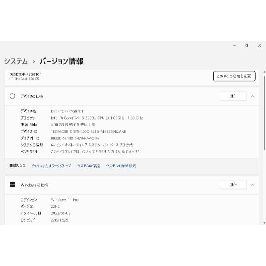Select the 4.00 GB RAM value
The image size is (266, 266).
74,125
